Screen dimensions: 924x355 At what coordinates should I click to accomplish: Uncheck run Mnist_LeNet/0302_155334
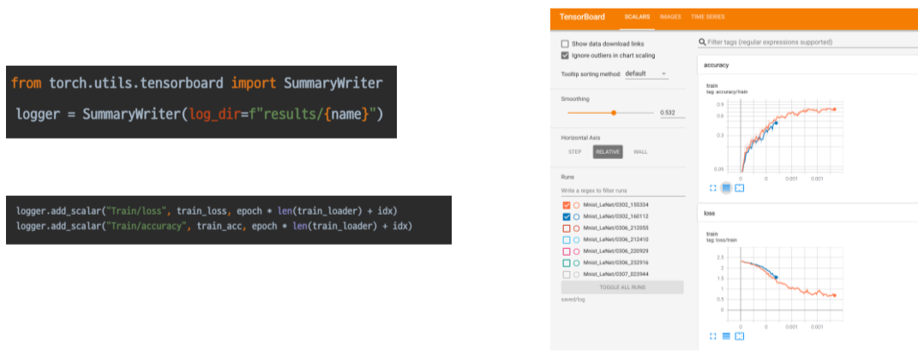coord(565,205)
